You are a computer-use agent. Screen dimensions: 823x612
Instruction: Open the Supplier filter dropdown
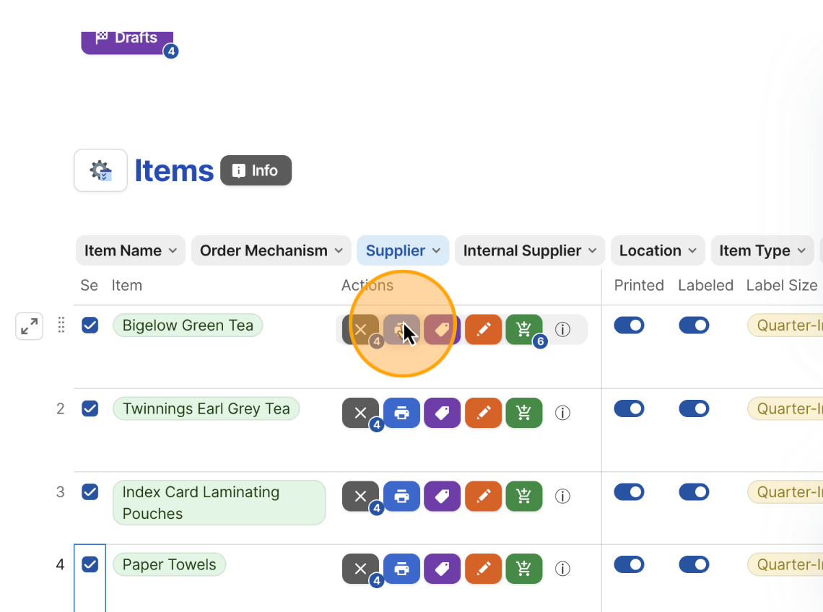(x=403, y=250)
